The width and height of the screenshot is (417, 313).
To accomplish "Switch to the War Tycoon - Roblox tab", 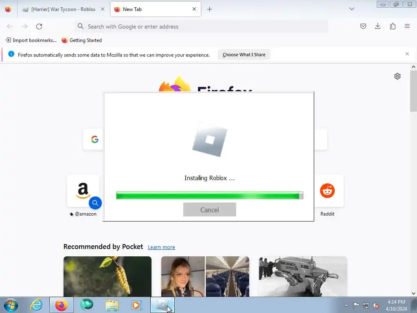I will pyautogui.click(x=63, y=9).
